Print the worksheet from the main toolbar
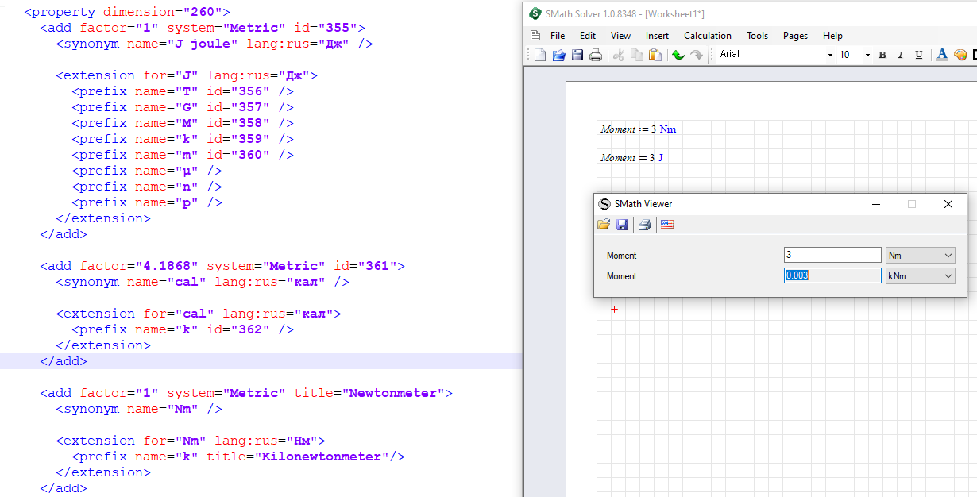The height and width of the screenshot is (497, 977). 596,55
